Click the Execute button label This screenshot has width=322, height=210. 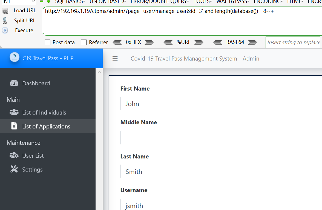click(24, 31)
